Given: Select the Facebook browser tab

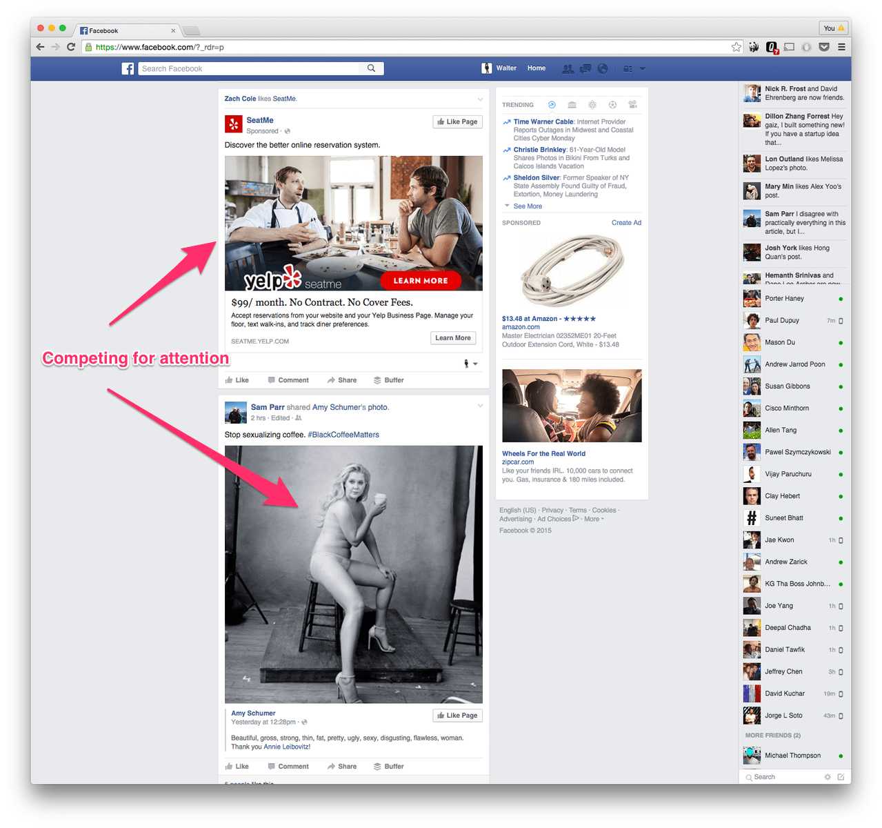Looking at the screenshot, I should (128, 30).
